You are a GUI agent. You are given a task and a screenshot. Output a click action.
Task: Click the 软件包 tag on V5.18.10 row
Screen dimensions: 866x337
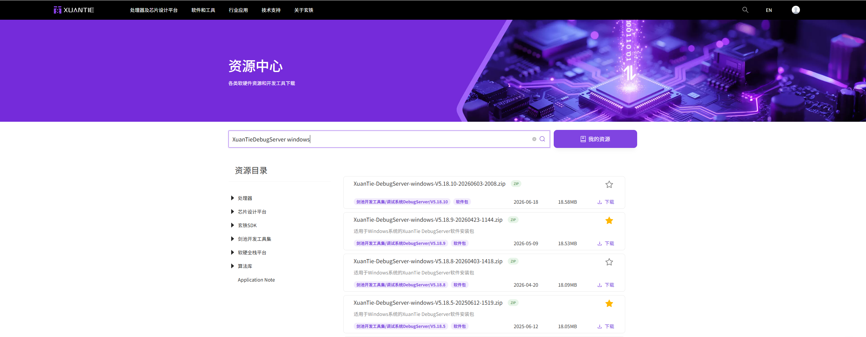462,202
